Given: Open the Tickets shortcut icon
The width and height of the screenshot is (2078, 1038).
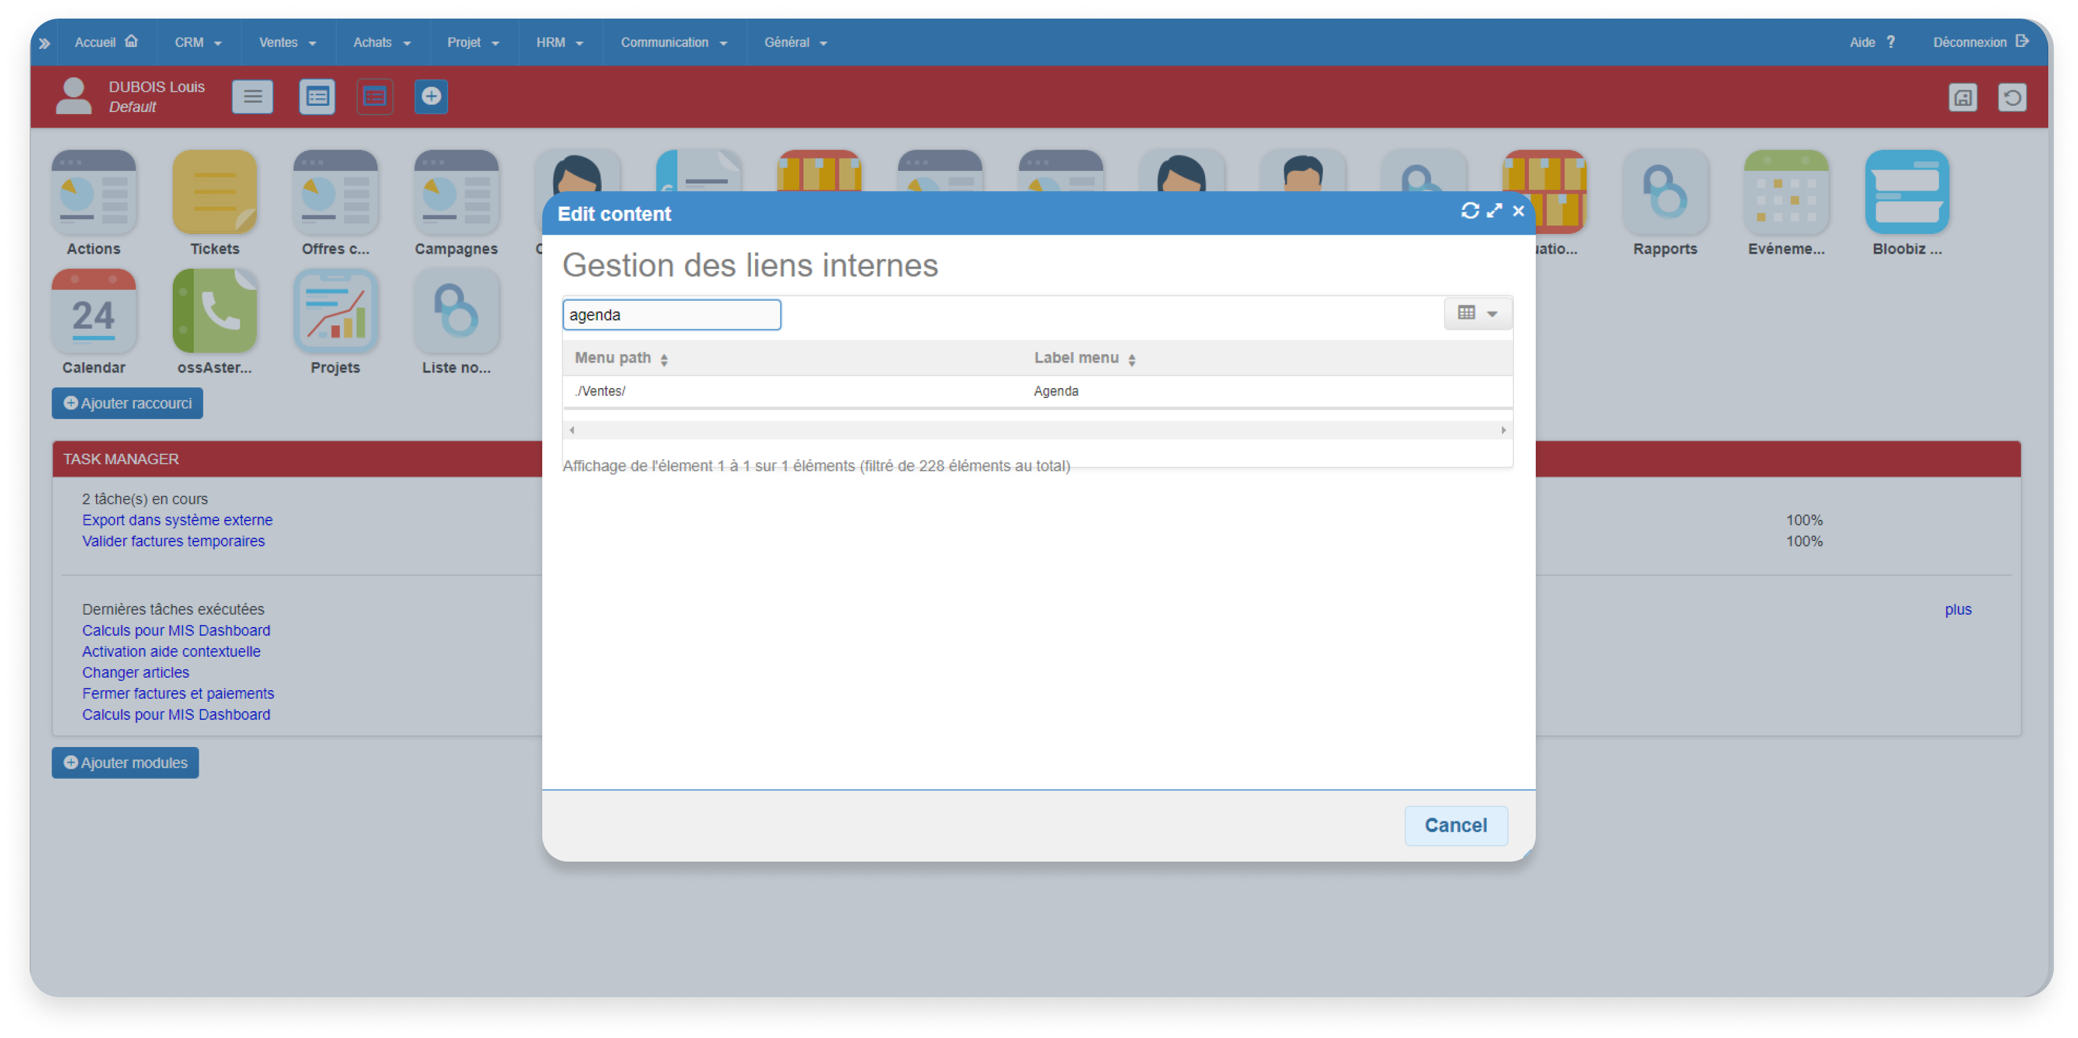Looking at the screenshot, I should [x=215, y=192].
